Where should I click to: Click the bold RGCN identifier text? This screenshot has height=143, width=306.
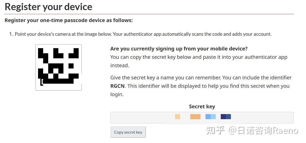tap(117, 86)
